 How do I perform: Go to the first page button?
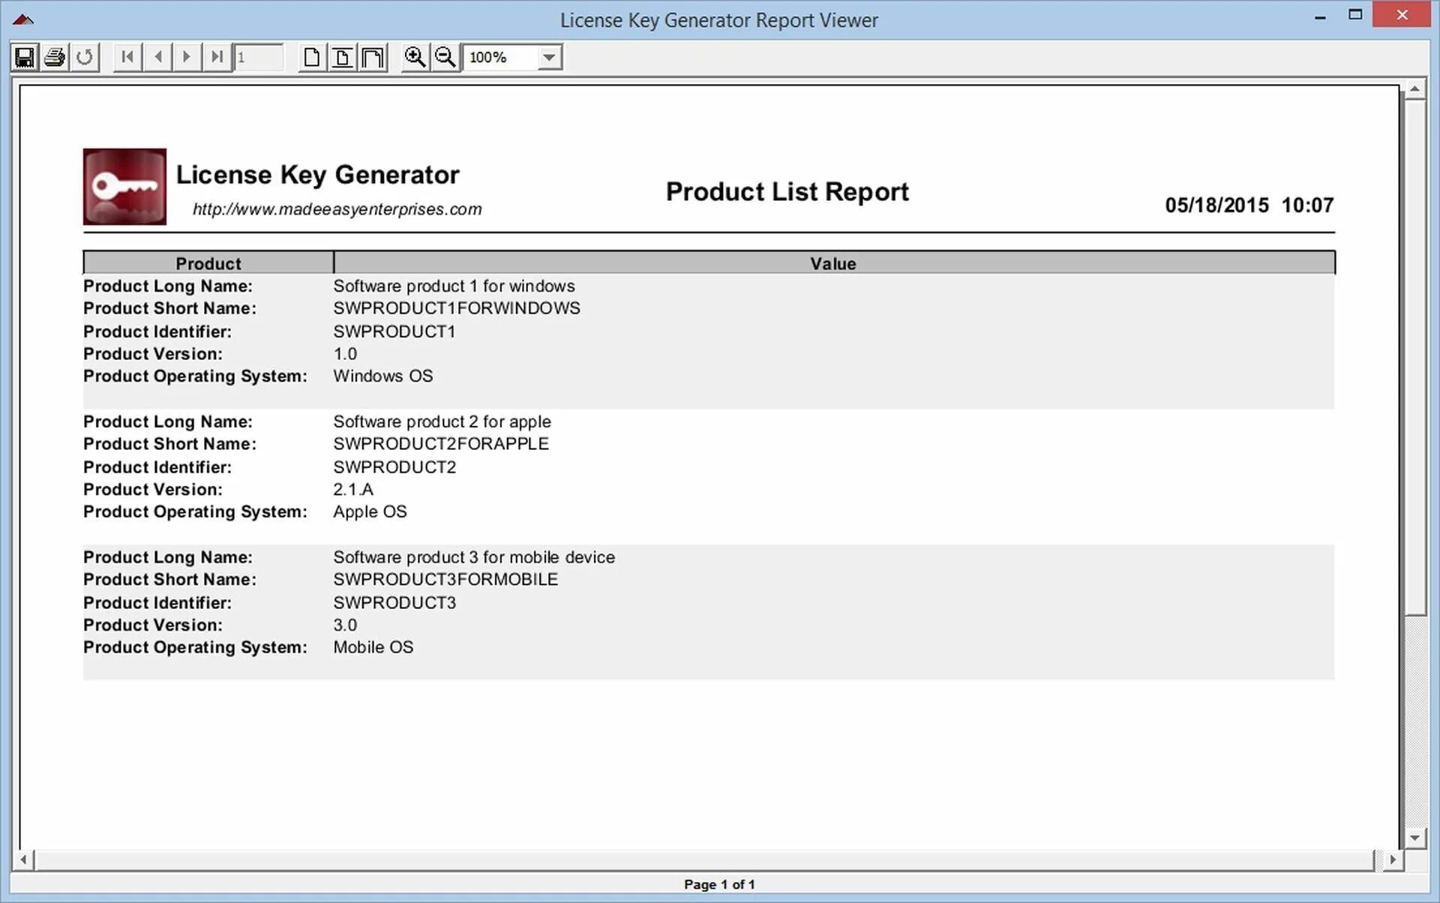tap(127, 57)
